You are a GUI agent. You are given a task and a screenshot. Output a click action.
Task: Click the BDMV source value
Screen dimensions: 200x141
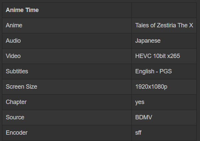(x=143, y=117)
